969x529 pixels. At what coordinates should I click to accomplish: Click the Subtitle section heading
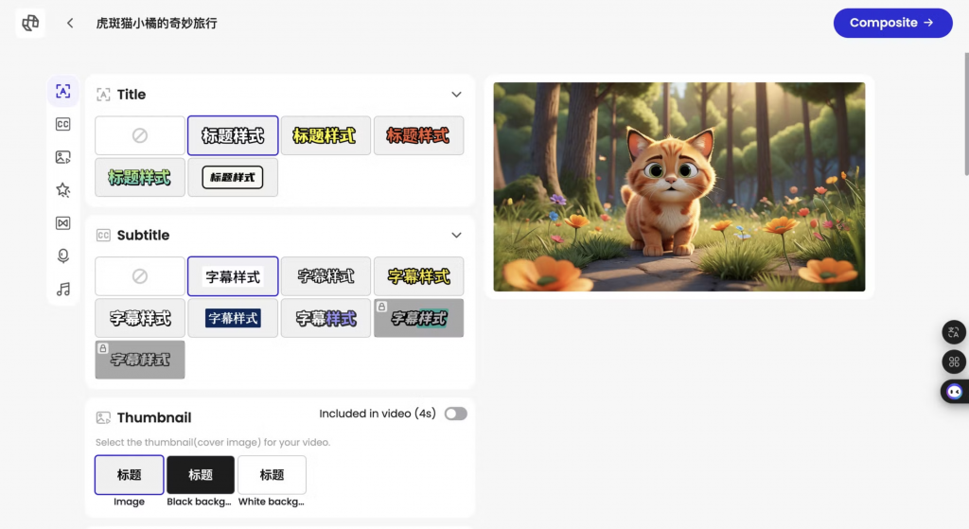(144, 236)
